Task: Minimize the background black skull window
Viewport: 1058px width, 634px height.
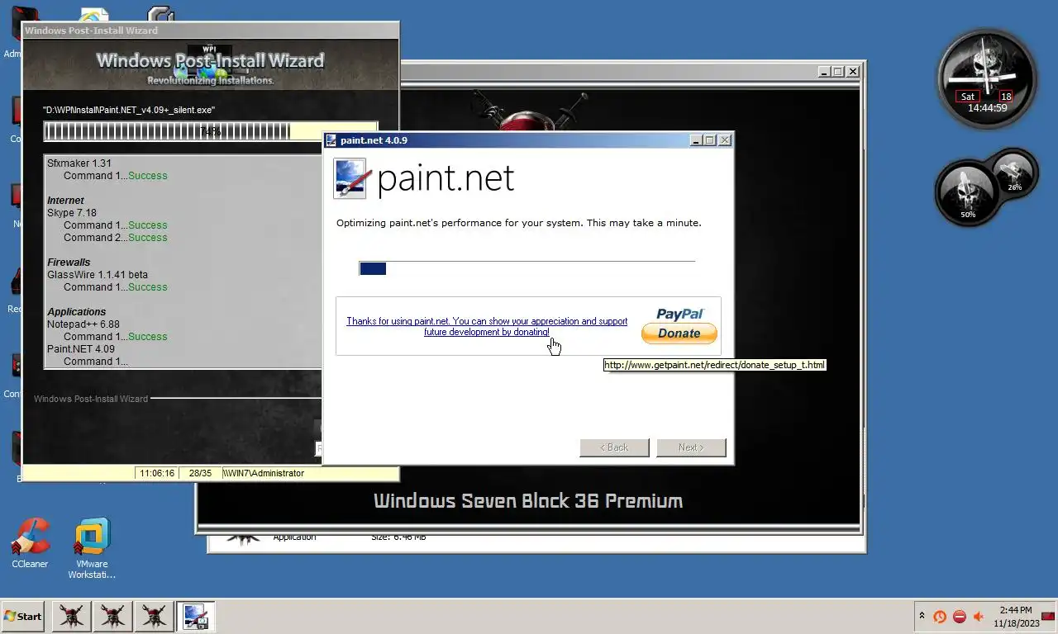Action: click(x=824, y=72)
